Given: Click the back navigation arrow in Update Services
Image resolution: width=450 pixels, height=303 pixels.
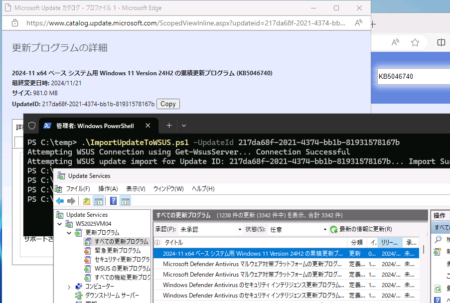Looking at the screenshot, I should click(59, 201).
